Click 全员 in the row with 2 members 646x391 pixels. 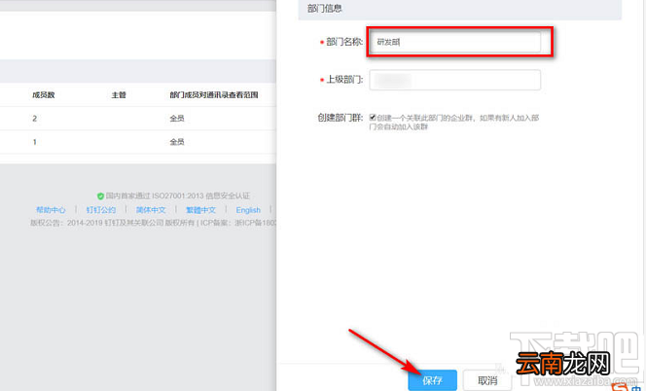(x=177, y=119)
